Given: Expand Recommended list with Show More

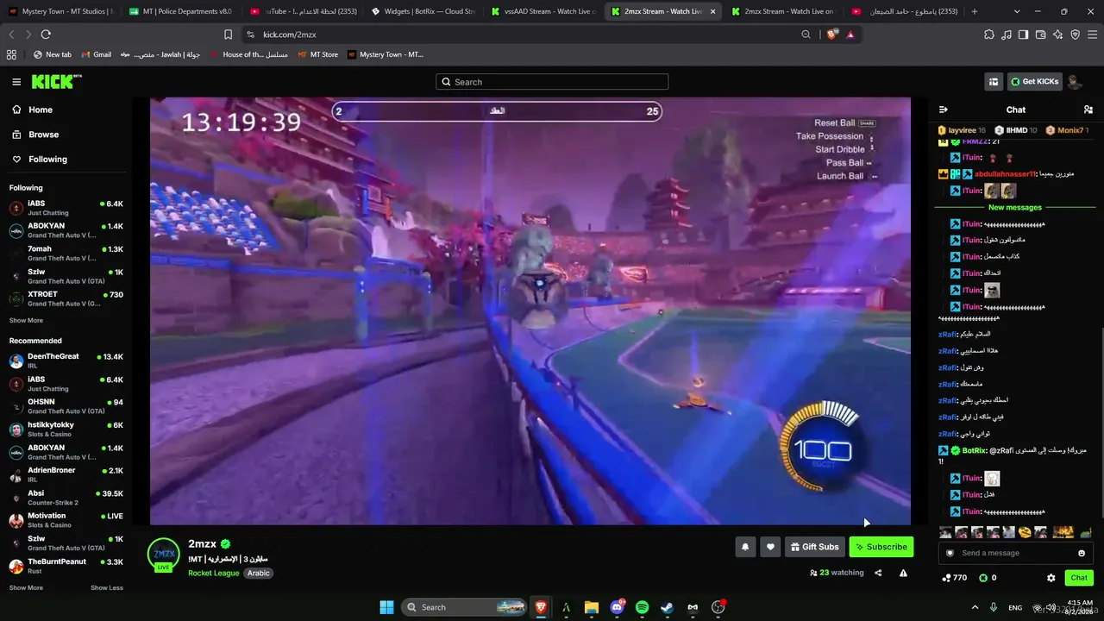Looking at the screenshot, I should [26, 587].
